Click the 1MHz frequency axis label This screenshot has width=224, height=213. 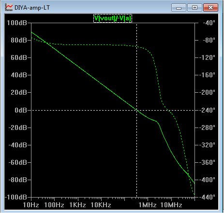148,205
